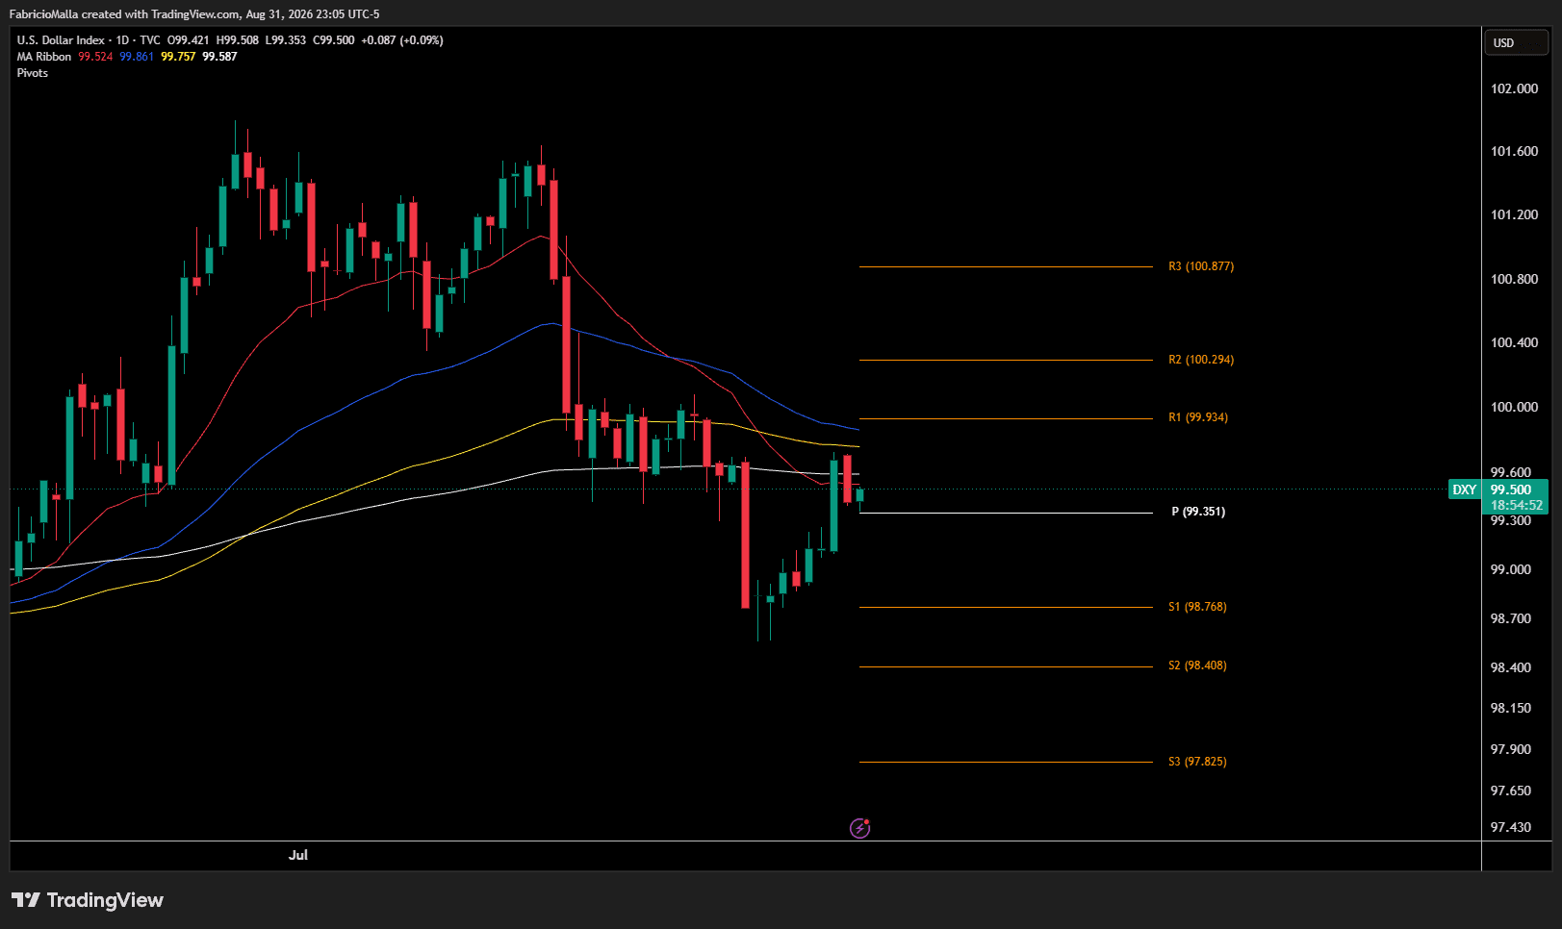Click the P (99.351) pivot label
Screen dimensions: 1562x929
(1197, 512)
